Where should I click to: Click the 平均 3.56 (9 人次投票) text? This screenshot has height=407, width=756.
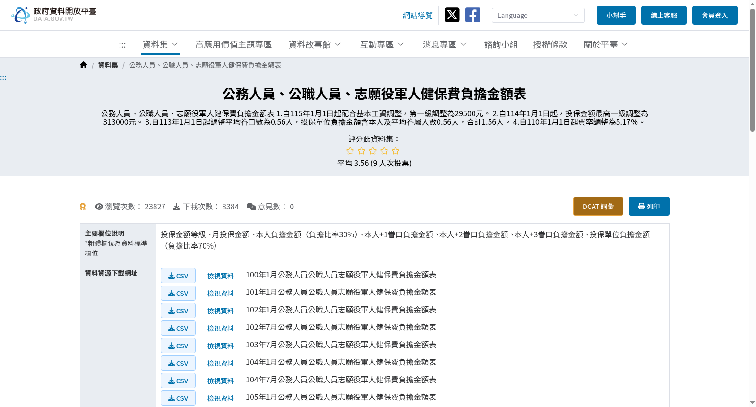tap(374, 163)
